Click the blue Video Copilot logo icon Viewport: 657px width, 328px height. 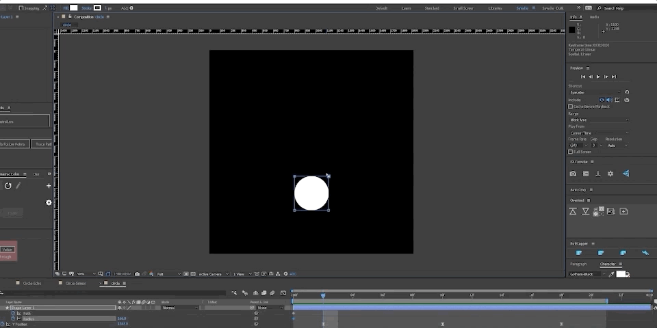pos(626,173)
